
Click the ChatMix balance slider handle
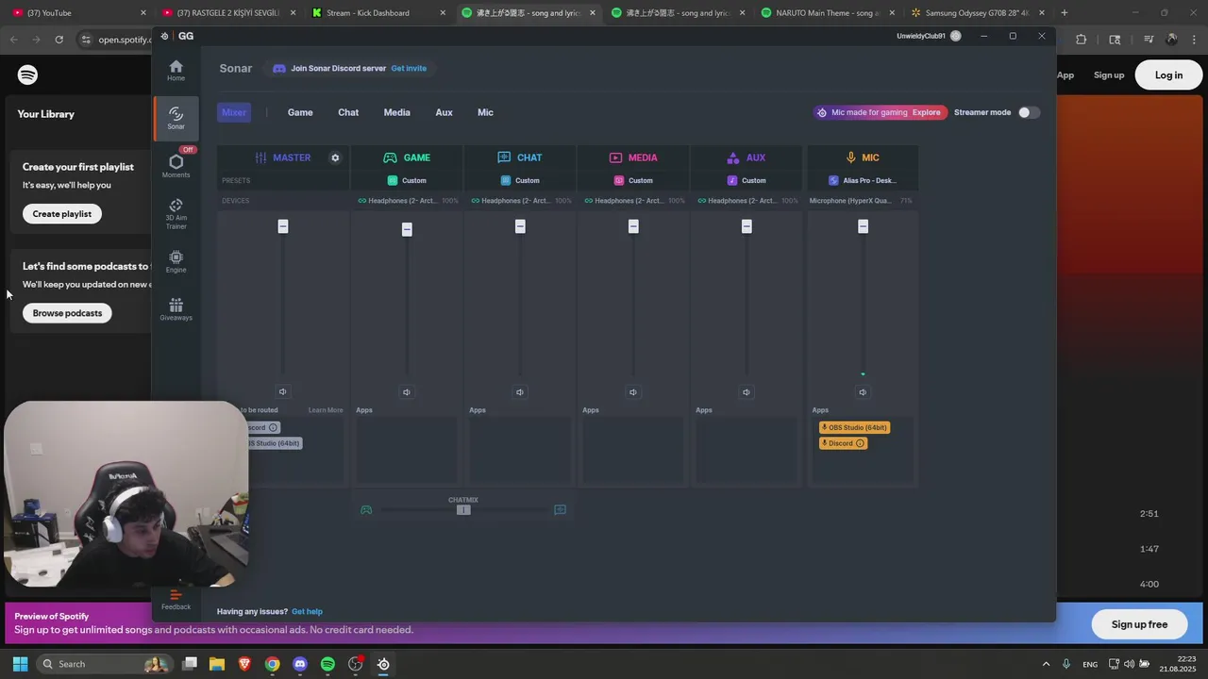tap(463, 510)
